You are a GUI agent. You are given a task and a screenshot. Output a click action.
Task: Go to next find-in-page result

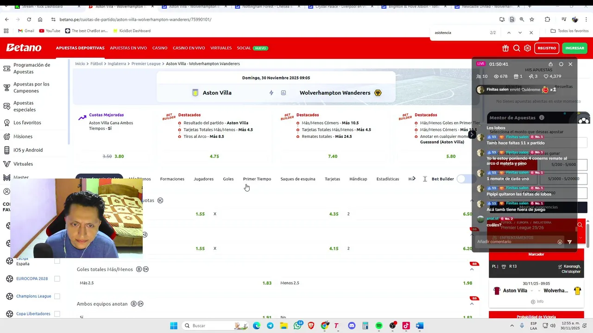[520, 33]
